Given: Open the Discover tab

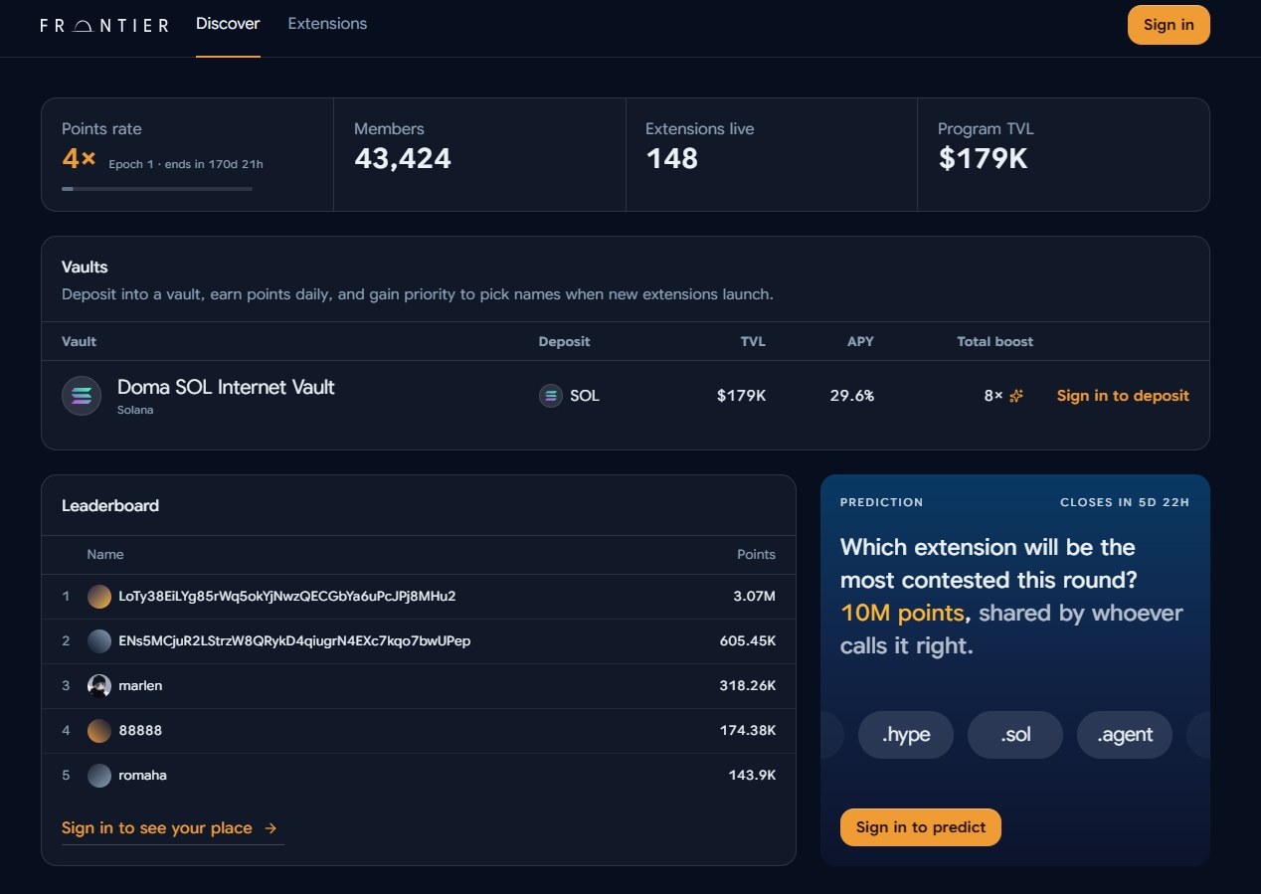Looking at the screenshot, I should pyautogui.click(x=228, y=24).
